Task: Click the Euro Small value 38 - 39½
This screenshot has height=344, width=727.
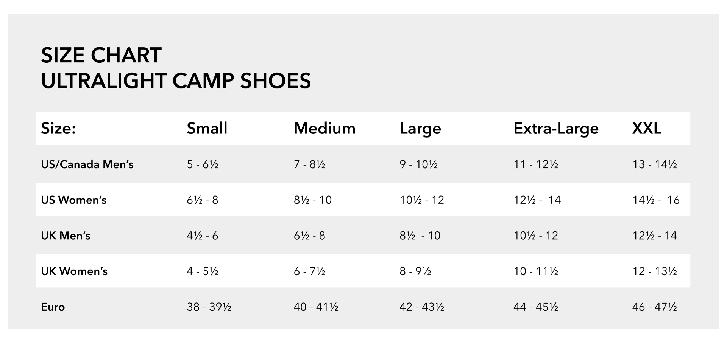Action: (x=209, y=307)
